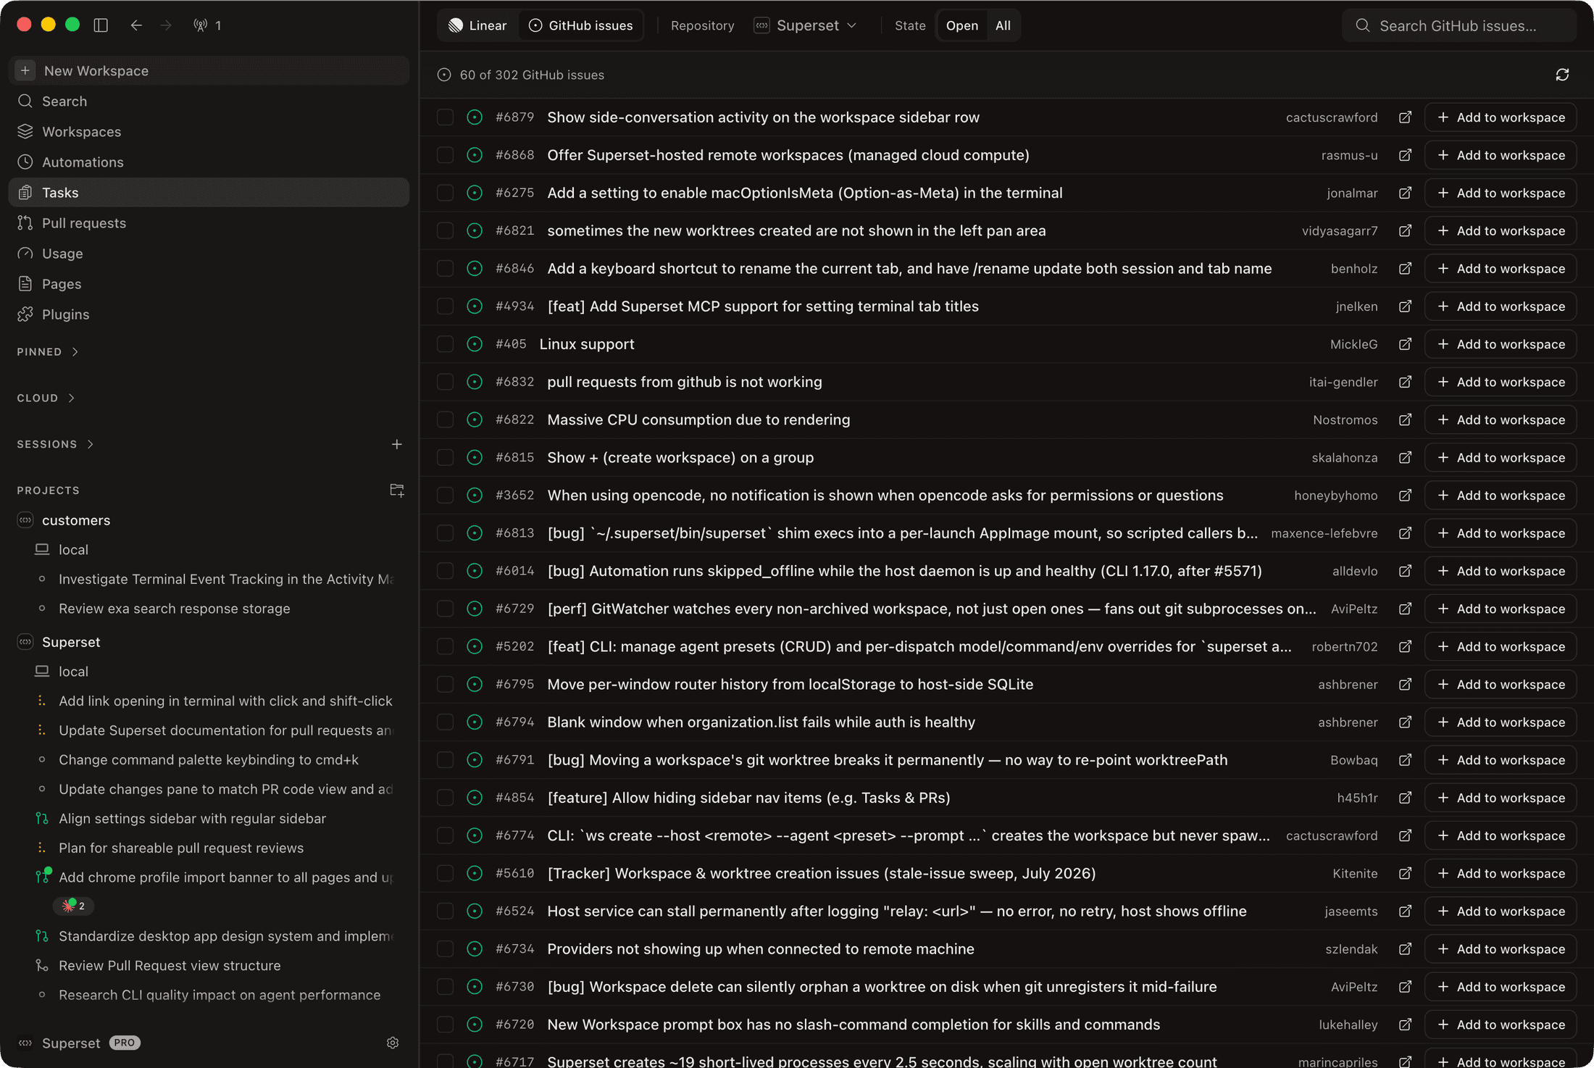The image size is (1594, 1068).
Task: Click the open status icon for #6275
Action: coord(475,193)
